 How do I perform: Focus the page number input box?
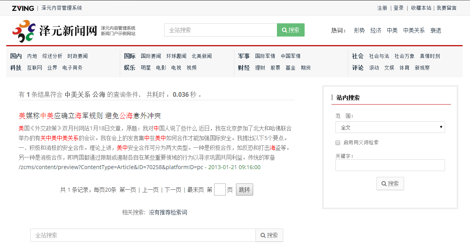[220, 190]
